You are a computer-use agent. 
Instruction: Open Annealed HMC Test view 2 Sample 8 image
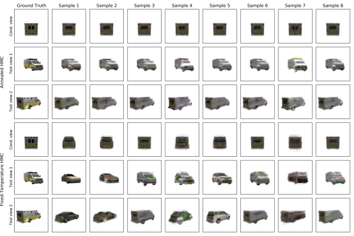click(333, 102)
